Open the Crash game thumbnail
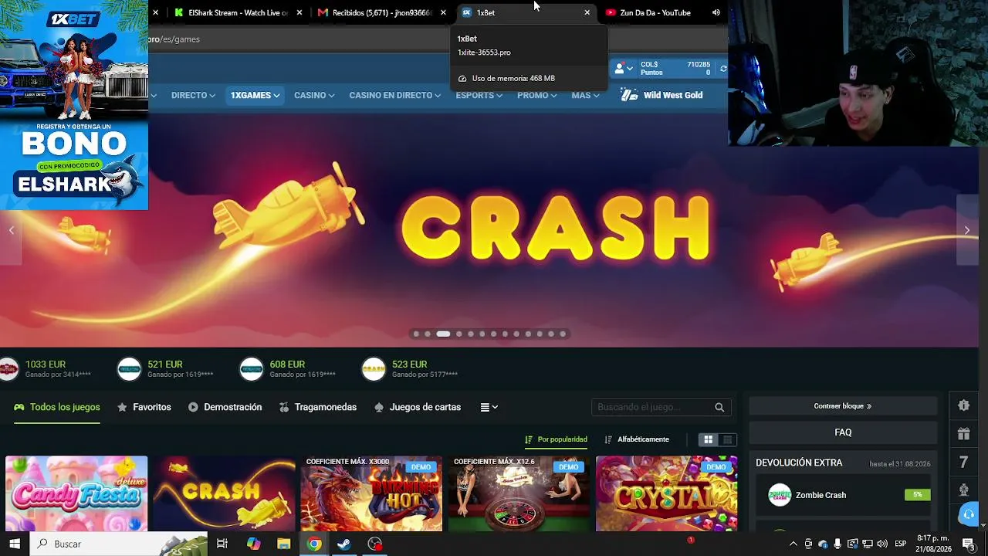This screenshot has width=988, height=556. point(224,493)
